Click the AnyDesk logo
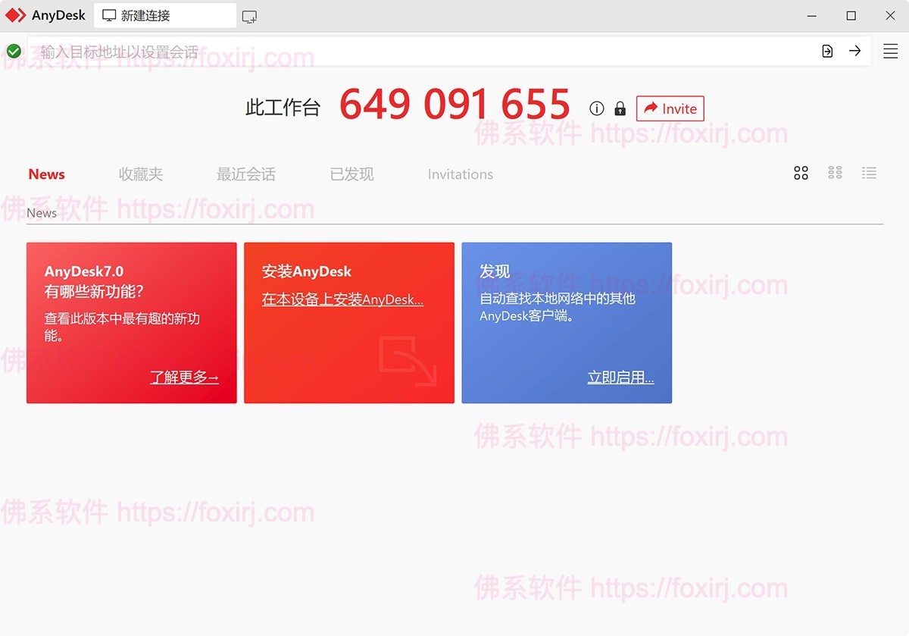Viewport: 909px width, 636px height. tap(45, 14)
